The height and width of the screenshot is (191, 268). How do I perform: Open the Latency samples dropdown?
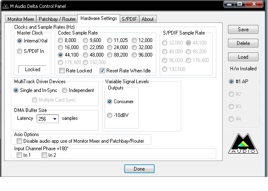click(x=48, y=119)
